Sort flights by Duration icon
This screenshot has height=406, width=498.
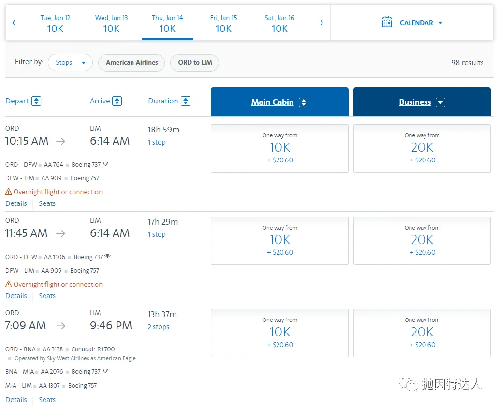click(186, 101)
